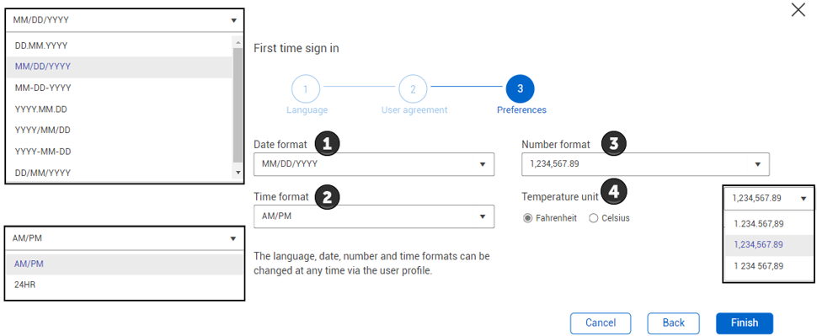This screenshot has width=817, height=336.
Task: Choose DD/MM/YYYY date format option
Action: [120, 173]
